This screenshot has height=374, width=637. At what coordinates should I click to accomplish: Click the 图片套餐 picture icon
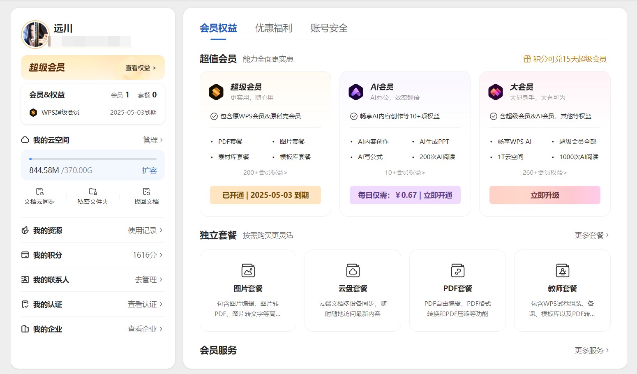[248, 270]
